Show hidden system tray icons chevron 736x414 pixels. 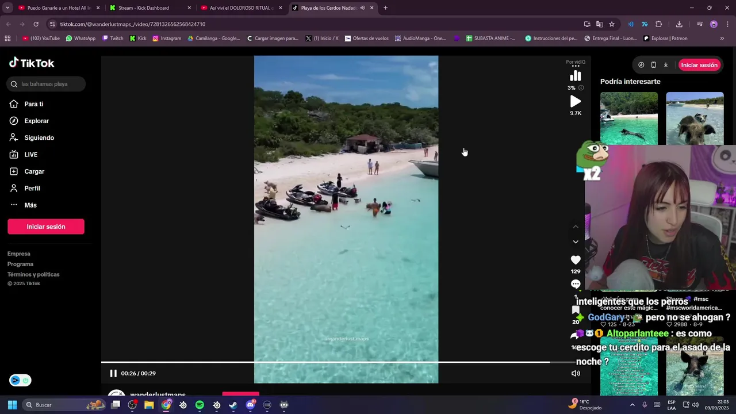click(x=632, y=405)
